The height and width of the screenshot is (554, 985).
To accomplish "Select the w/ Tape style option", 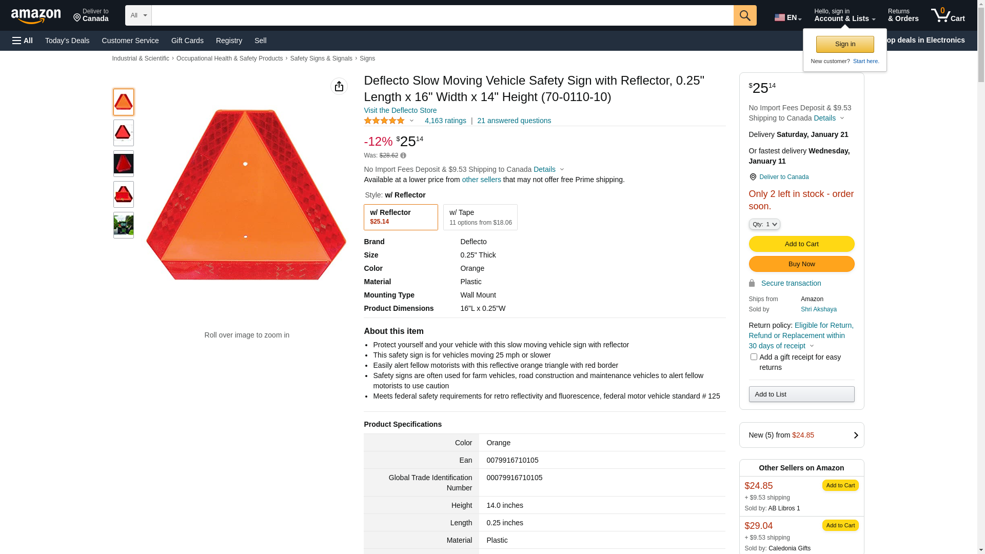I will 480,217.
